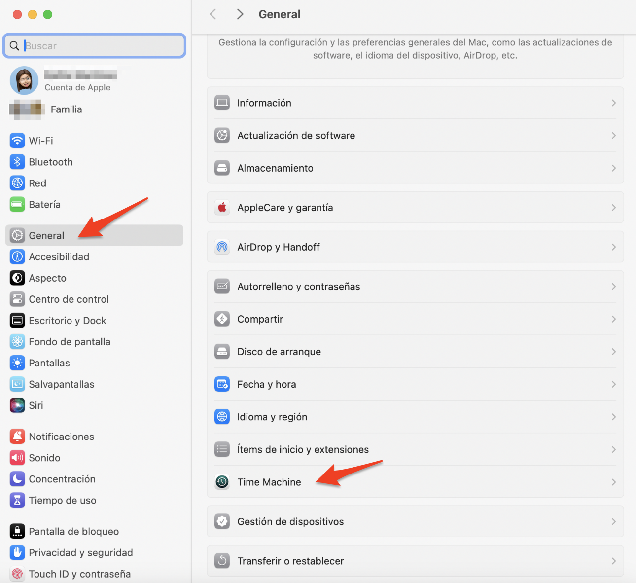Expand the Gestión de dispositivos chevron
This screenshot has width=636, height=583.
pos(614,521)
